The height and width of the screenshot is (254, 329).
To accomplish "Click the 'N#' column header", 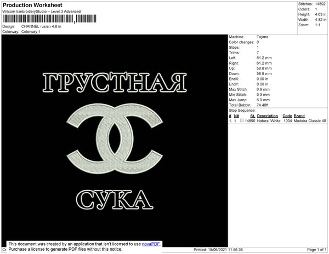I will point(236,116).
